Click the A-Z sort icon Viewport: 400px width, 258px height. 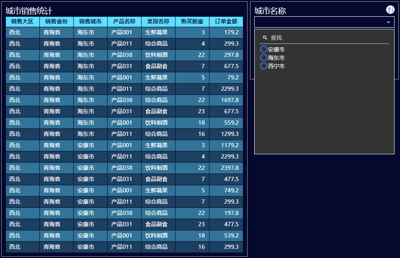pyautogui.click(x=390, y=10)
